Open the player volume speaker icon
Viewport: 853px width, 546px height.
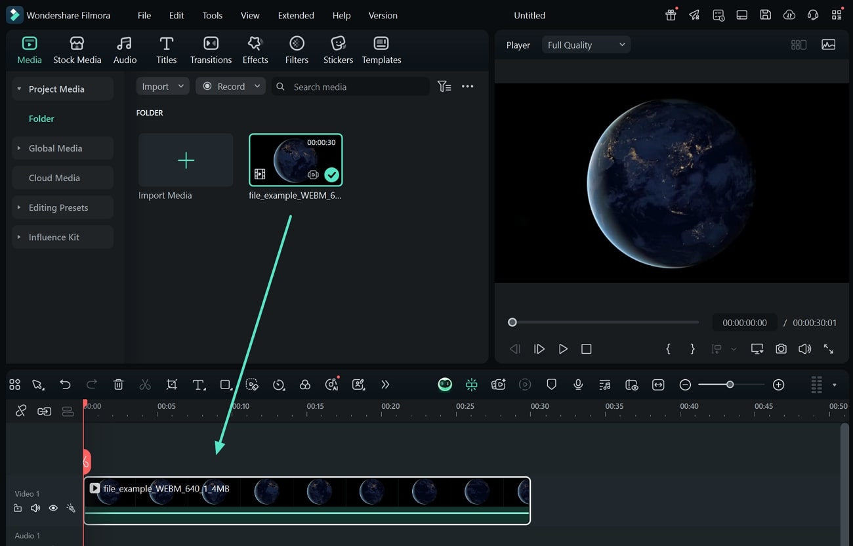click(x=804, y=349)
